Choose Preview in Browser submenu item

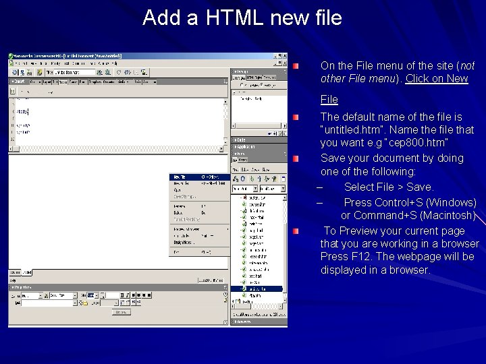pos(199,229)
